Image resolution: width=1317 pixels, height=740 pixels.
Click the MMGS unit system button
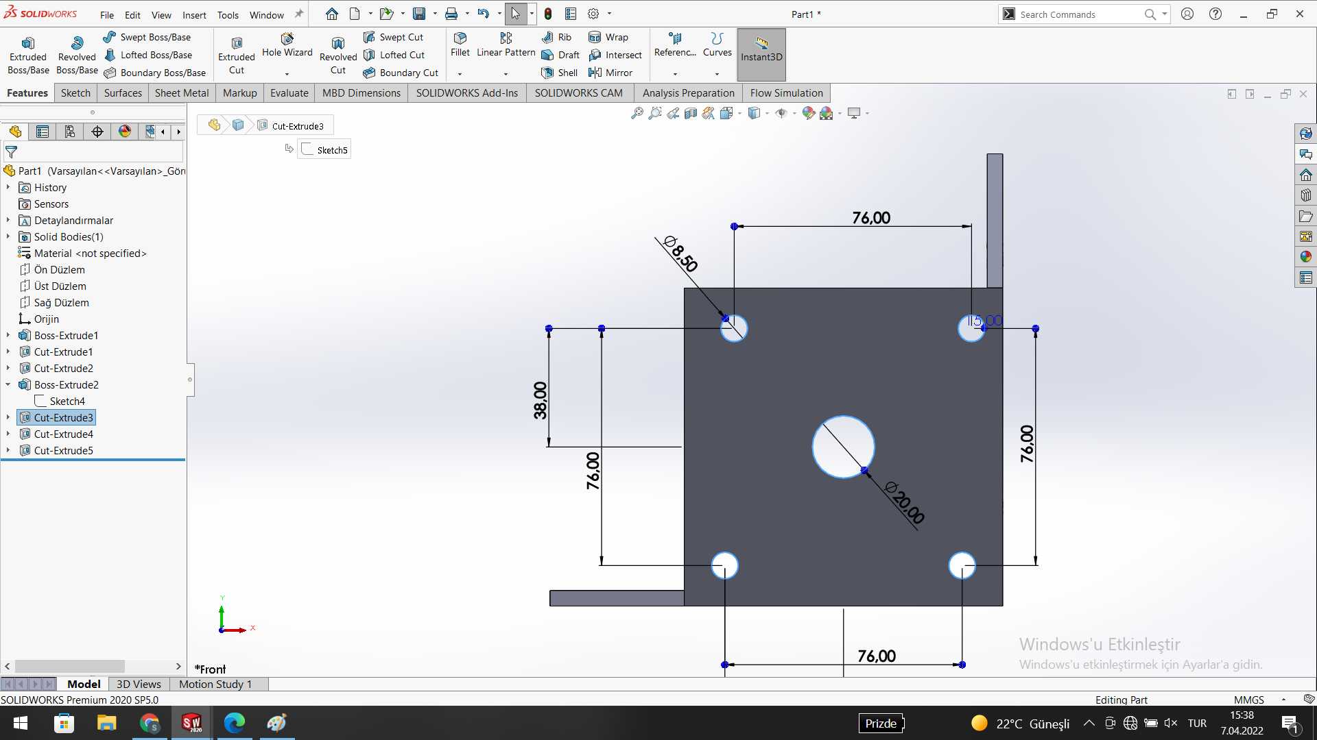(1248, 700)
